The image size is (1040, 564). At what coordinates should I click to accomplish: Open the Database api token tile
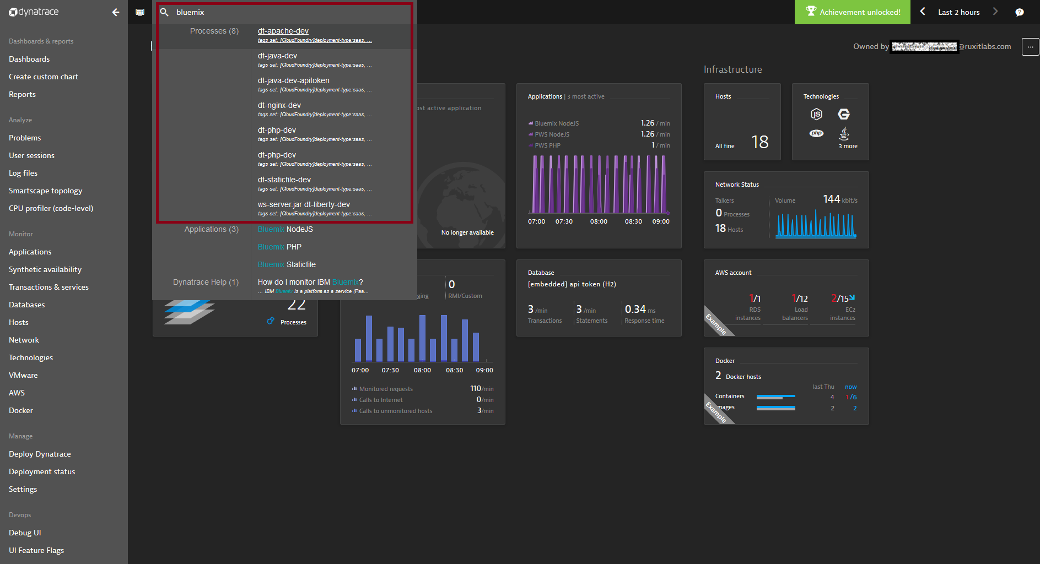[x=599, y=298]
